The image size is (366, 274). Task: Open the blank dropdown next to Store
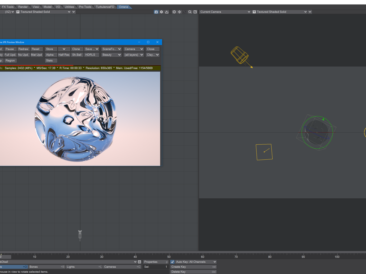point(63,49)
